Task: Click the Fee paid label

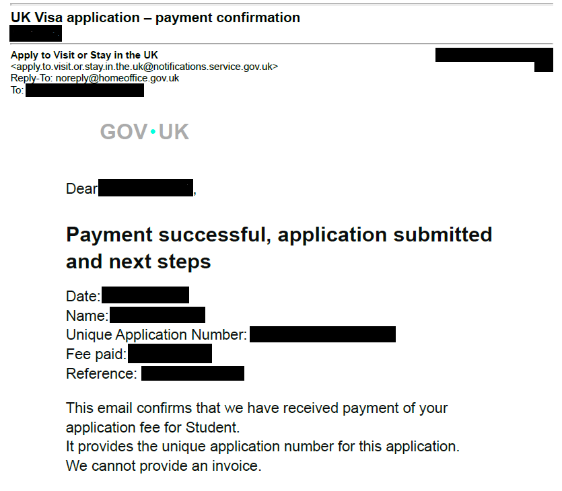Action: click(x=96, y=354)
